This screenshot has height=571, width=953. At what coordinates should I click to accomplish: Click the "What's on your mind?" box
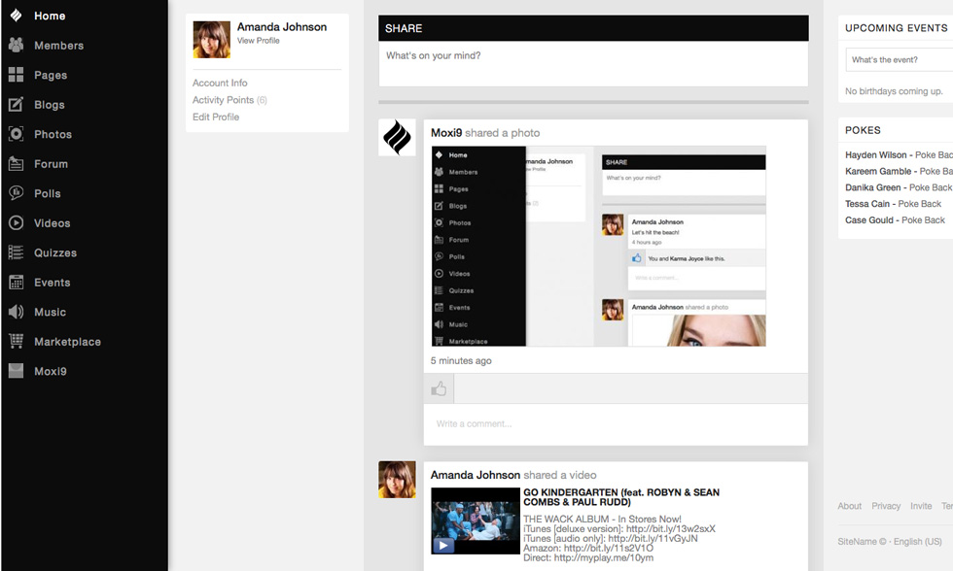click(x=593, y=56)
